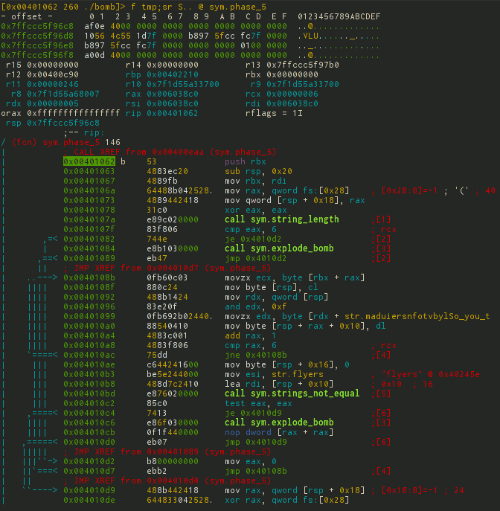The height and width of the screenshot is (511, 500).
Task: Select 'mov qword [rsp + 0x18], rax' instruction
Action: tap(295, 200)
